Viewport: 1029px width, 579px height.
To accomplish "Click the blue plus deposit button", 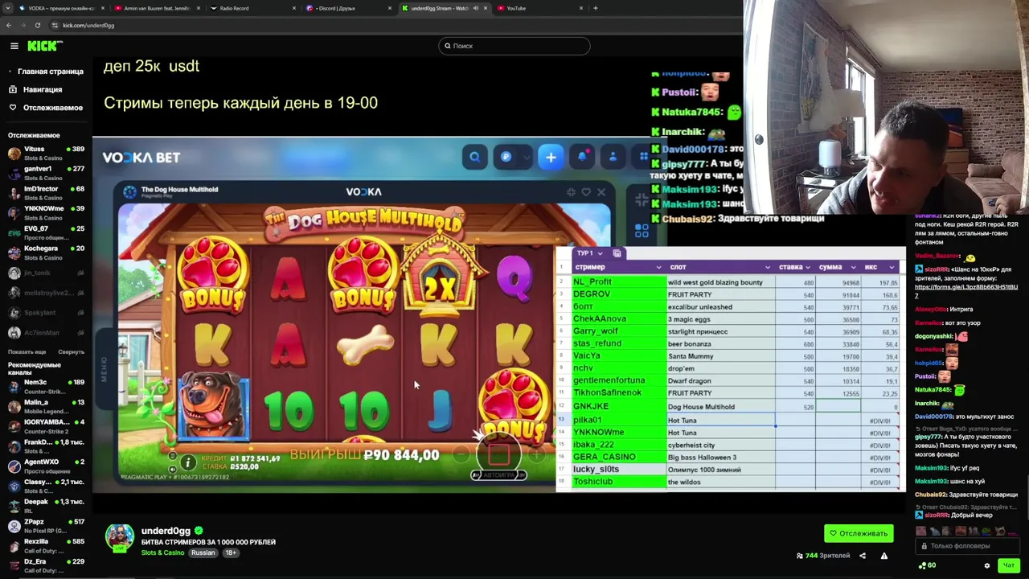I will click(551, 158).
